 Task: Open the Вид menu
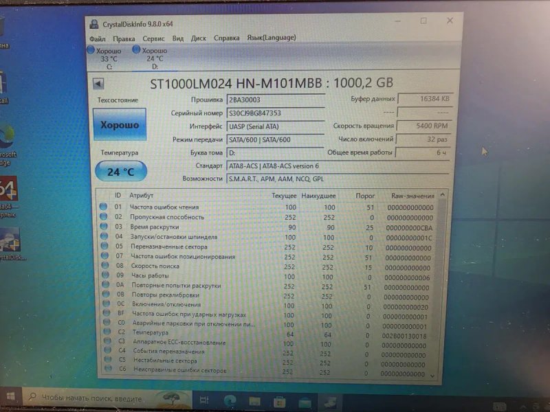[178, 38]
